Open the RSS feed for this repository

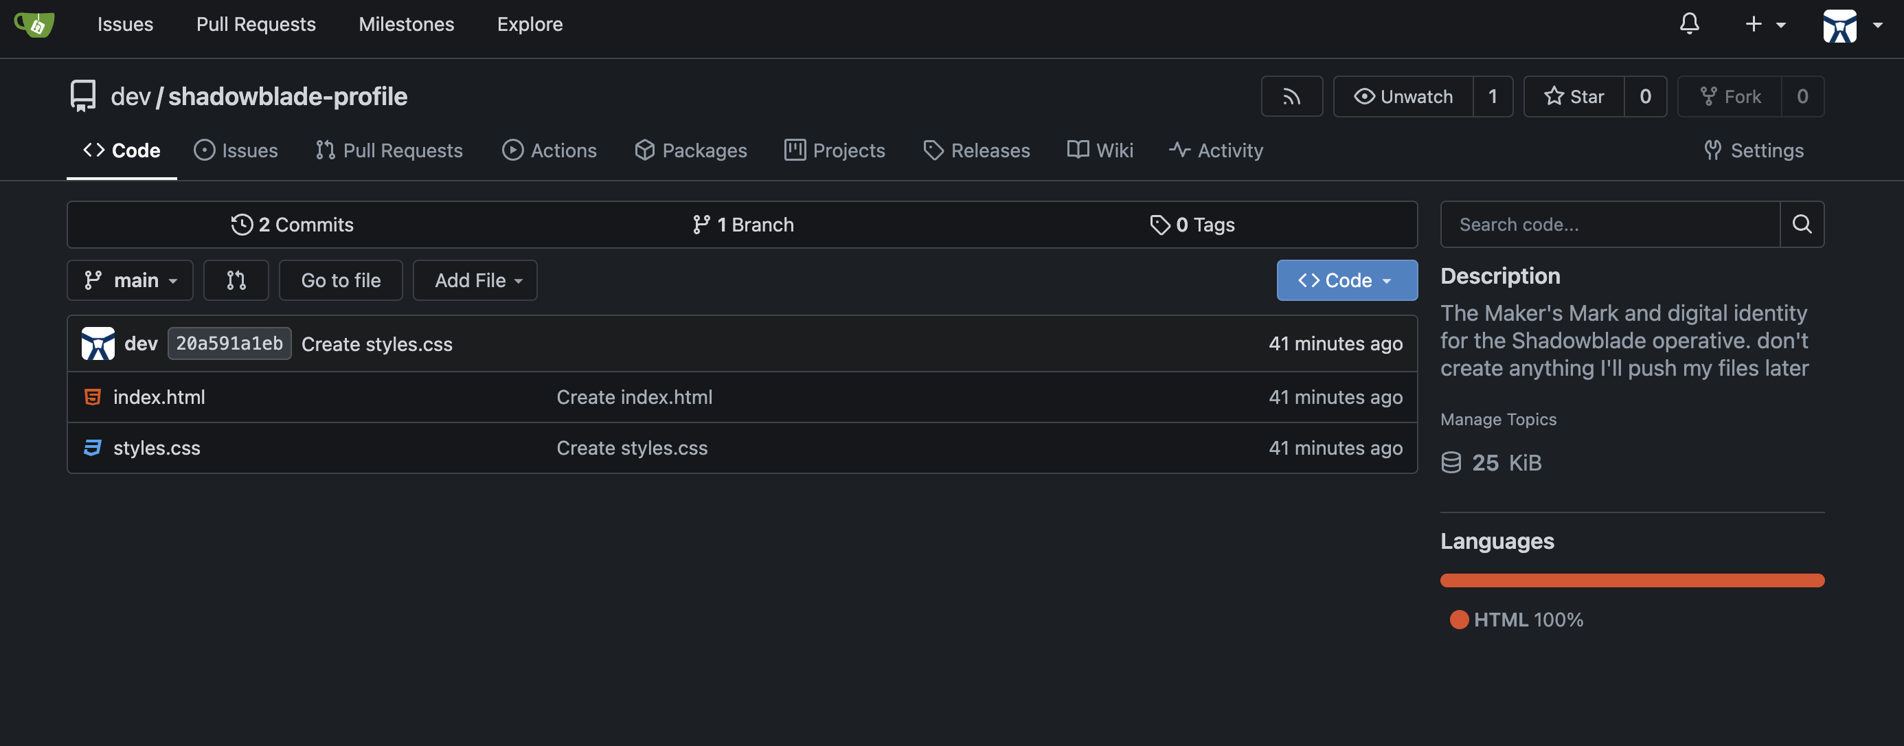click(x=1291, y=96)
